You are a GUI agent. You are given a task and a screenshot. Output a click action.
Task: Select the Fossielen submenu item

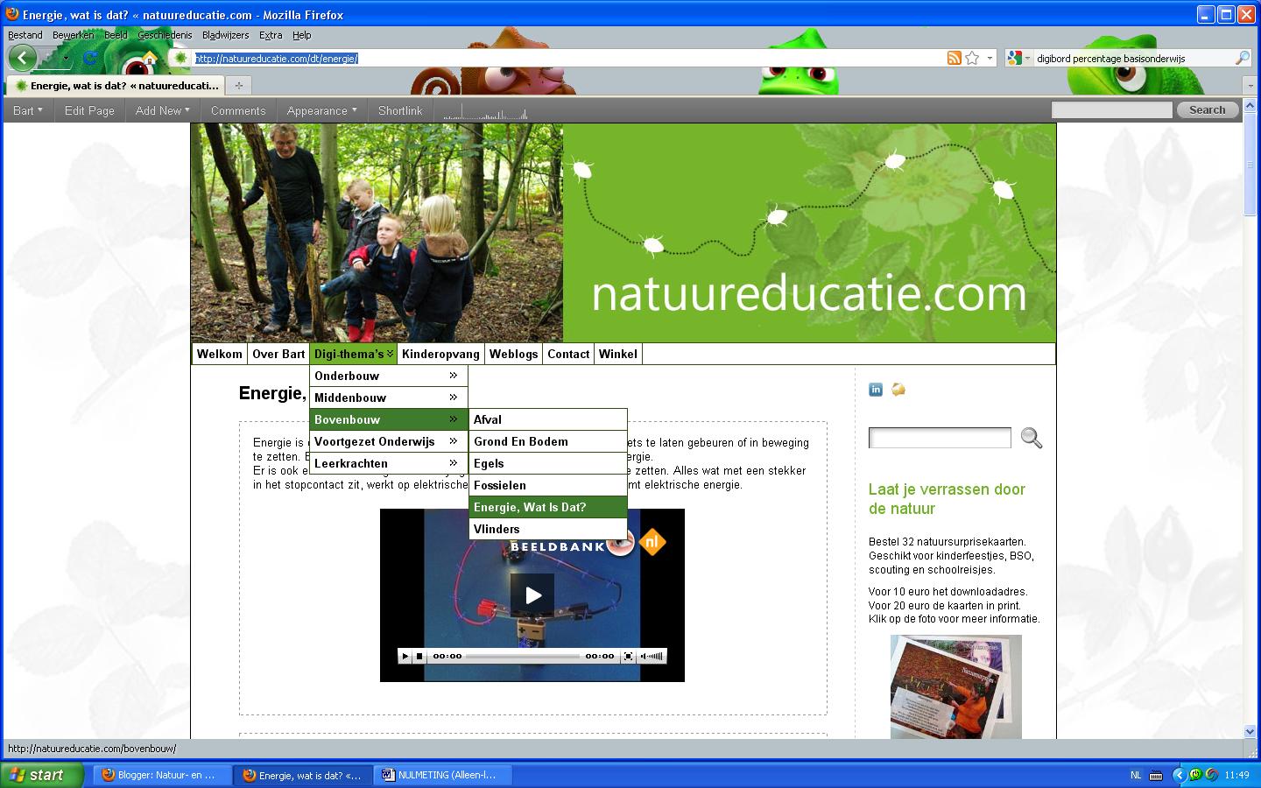pyautogui.click(x=548, y=485)
